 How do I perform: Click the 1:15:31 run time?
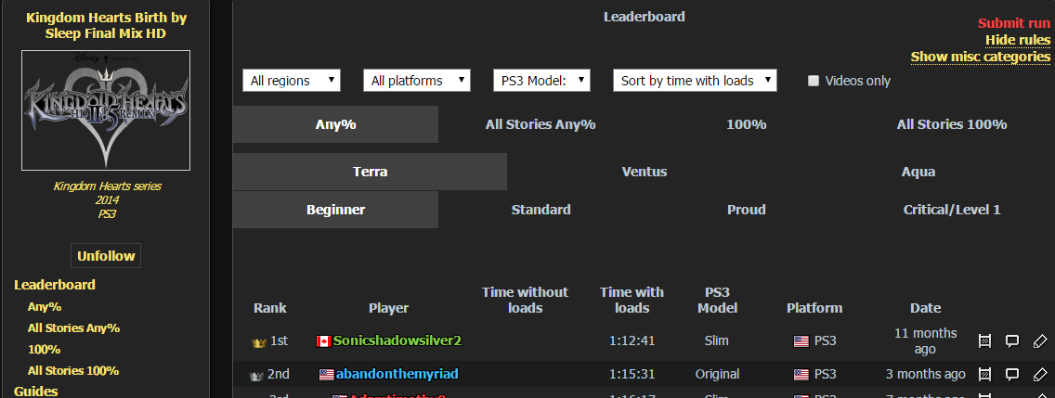pos(632,374)
